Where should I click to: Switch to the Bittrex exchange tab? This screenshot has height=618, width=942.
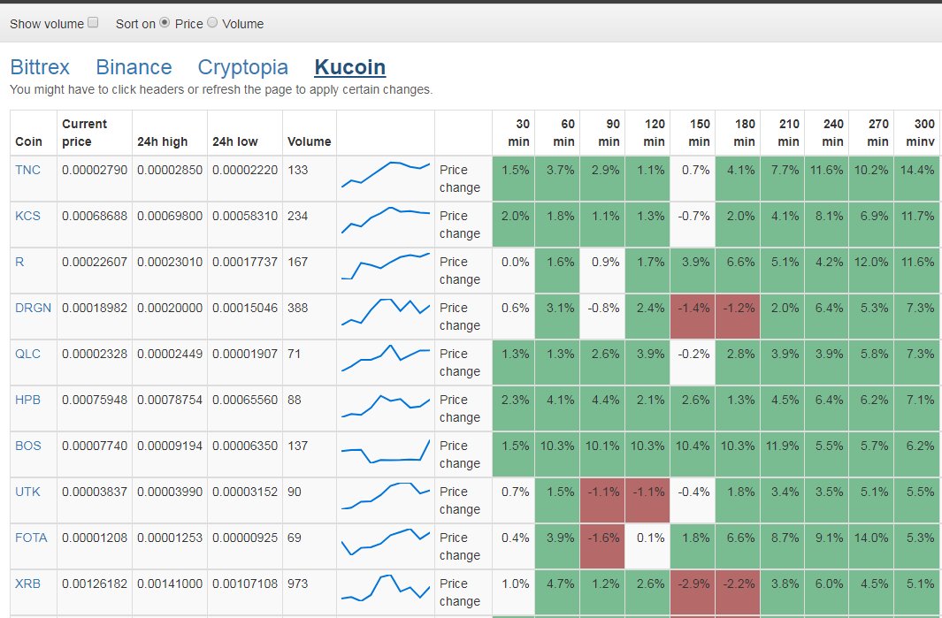pos(40,67)
